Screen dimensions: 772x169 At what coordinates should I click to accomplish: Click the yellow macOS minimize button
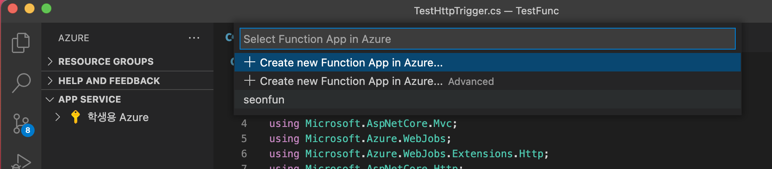(x=30, y=8)
